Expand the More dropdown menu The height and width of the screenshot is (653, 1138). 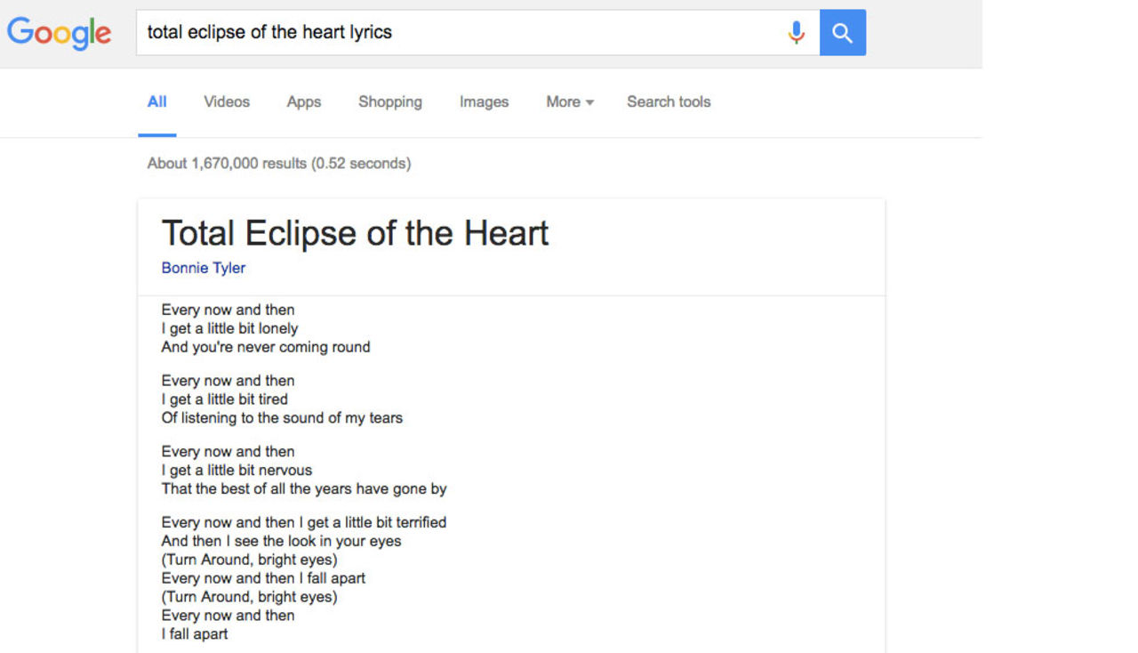[x=569, y=101]
